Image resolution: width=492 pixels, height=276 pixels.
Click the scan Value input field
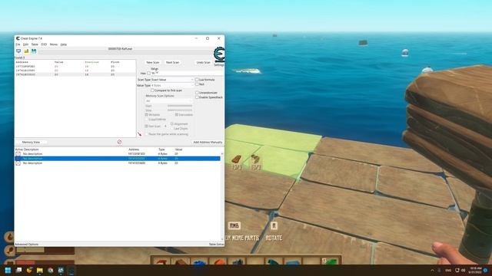188,73
